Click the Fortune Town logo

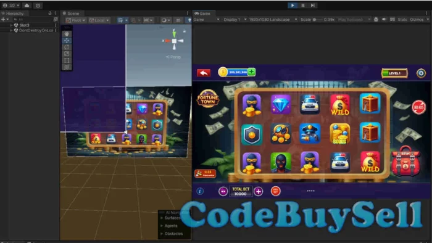tap(208, 99)
